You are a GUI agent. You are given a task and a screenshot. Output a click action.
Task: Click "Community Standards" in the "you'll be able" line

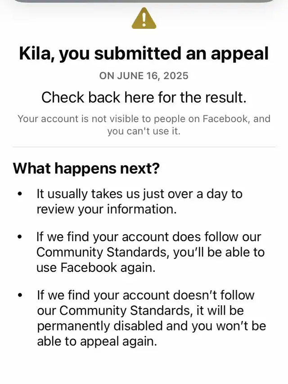click(x=103, y=252)
